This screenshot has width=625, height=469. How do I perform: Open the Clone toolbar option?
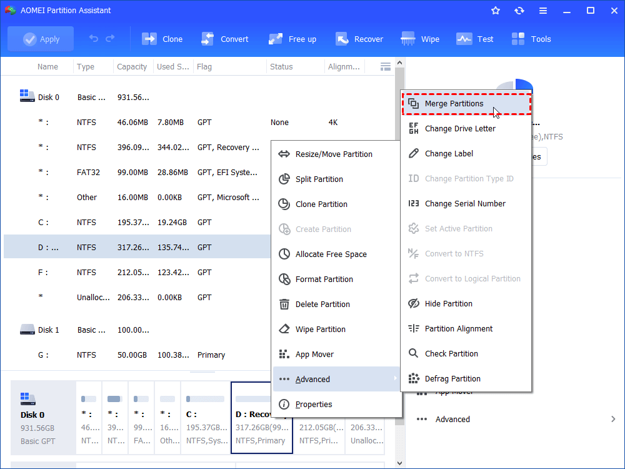(162, 39)
